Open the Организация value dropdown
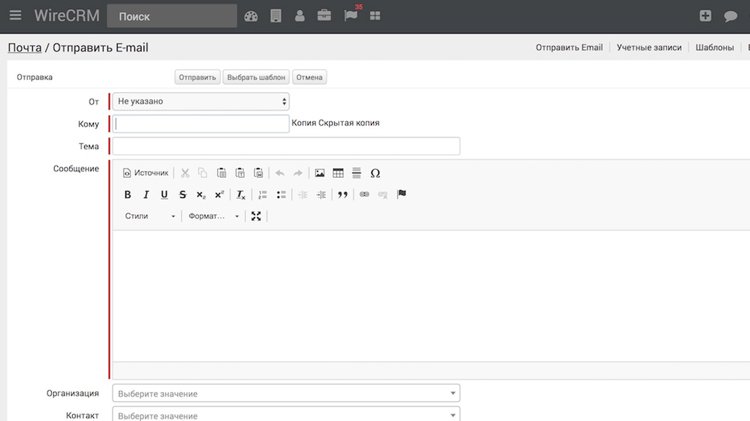Screen dimensions: 750x421 (x=286, y=393)
